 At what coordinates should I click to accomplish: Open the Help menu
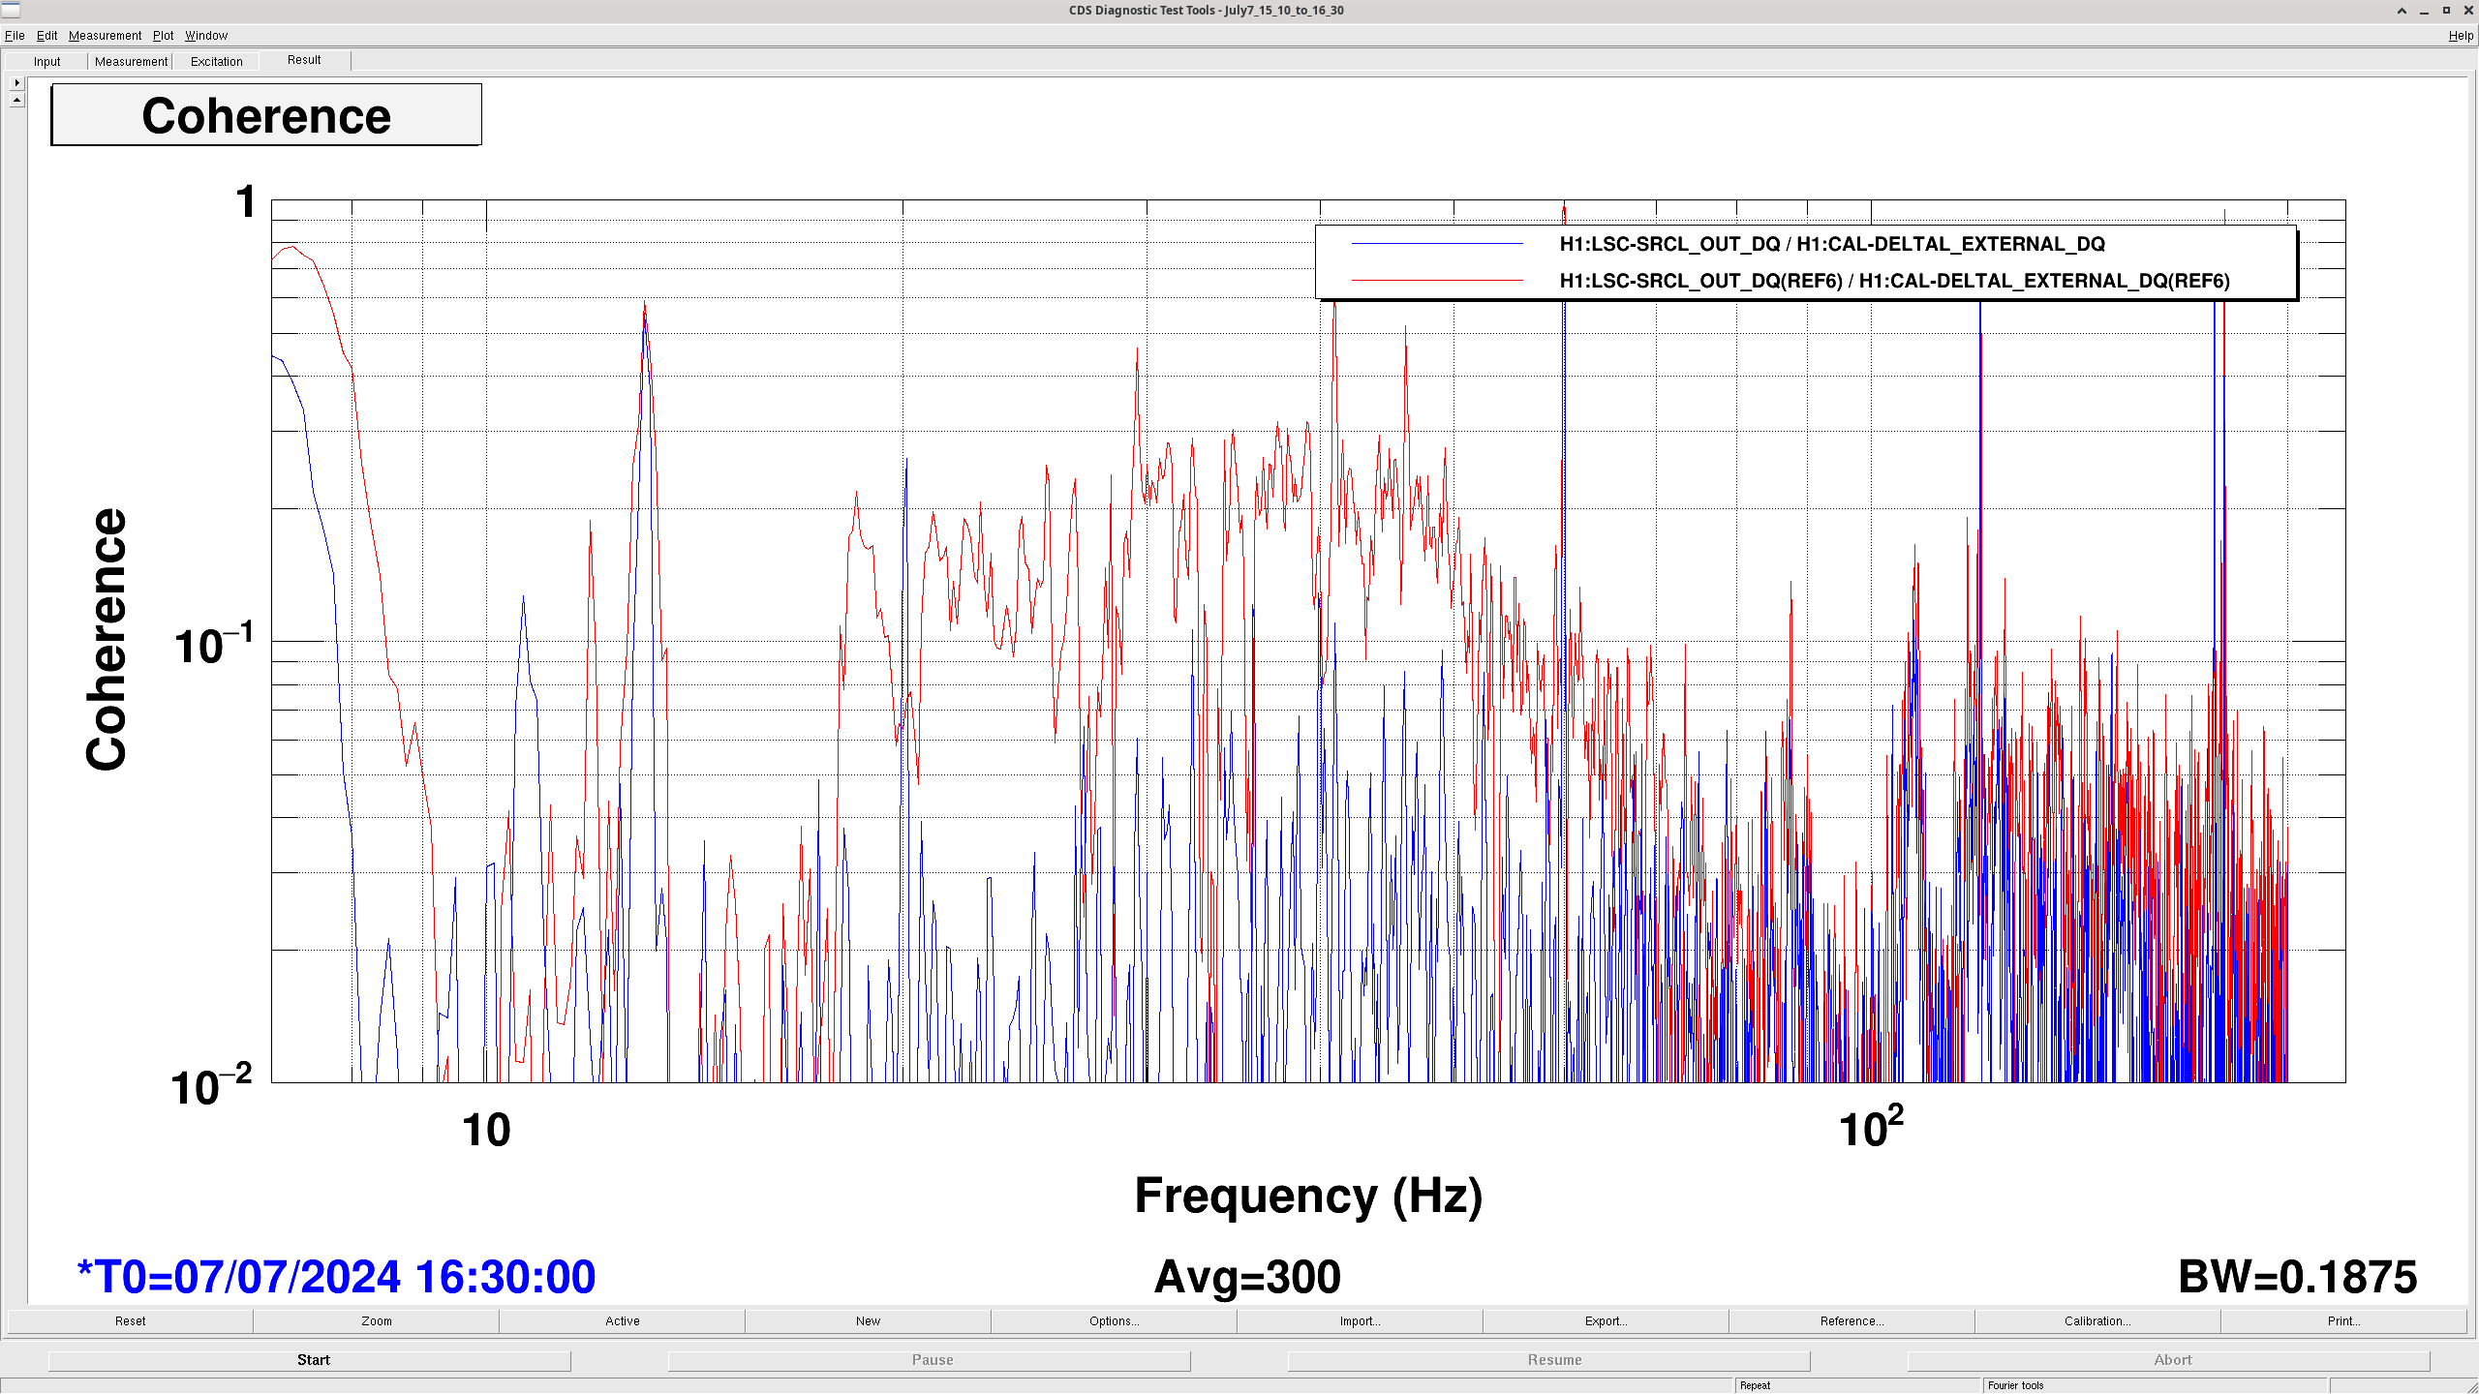pos(2460,36)
